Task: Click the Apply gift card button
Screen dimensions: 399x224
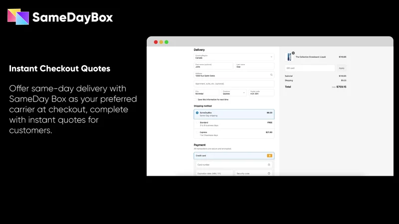Action: tap(342, 68)
